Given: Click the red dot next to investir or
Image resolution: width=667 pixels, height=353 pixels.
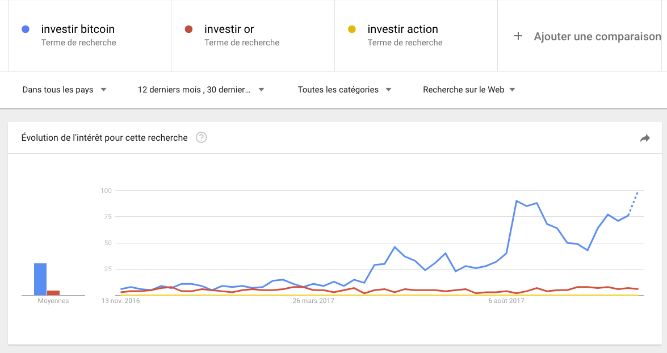Looking at the screenshot, I should tap(188, 29).
